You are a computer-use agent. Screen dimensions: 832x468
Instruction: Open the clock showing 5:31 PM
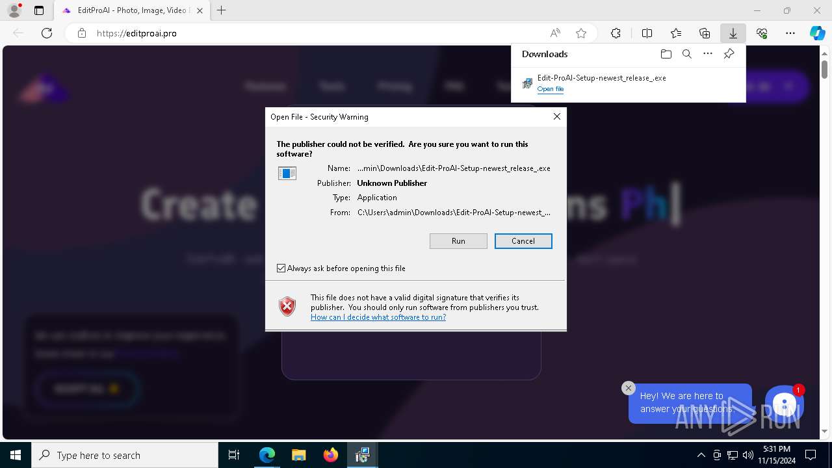[x=777, y=455]
